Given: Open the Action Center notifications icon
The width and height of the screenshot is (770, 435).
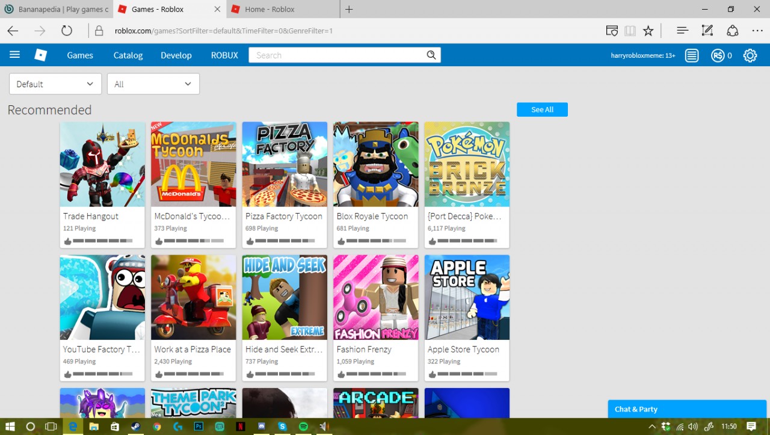Looking at the screenshot, I should 751,427.
